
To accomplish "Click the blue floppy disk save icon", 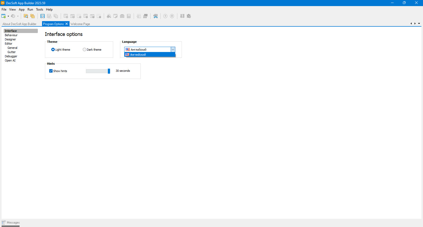I will pos(43,16).
